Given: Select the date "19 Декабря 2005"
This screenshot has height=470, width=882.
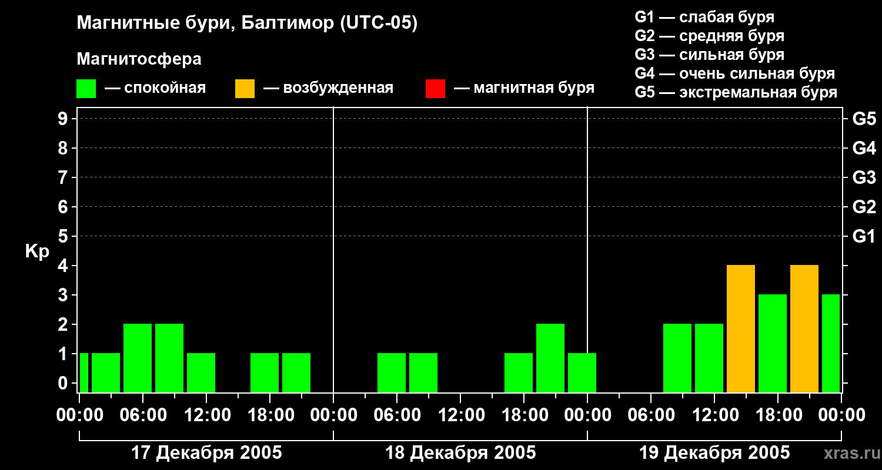Looking at the screenshot, I should (x=714, y=453).
